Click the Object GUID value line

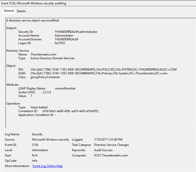[99, 73]
